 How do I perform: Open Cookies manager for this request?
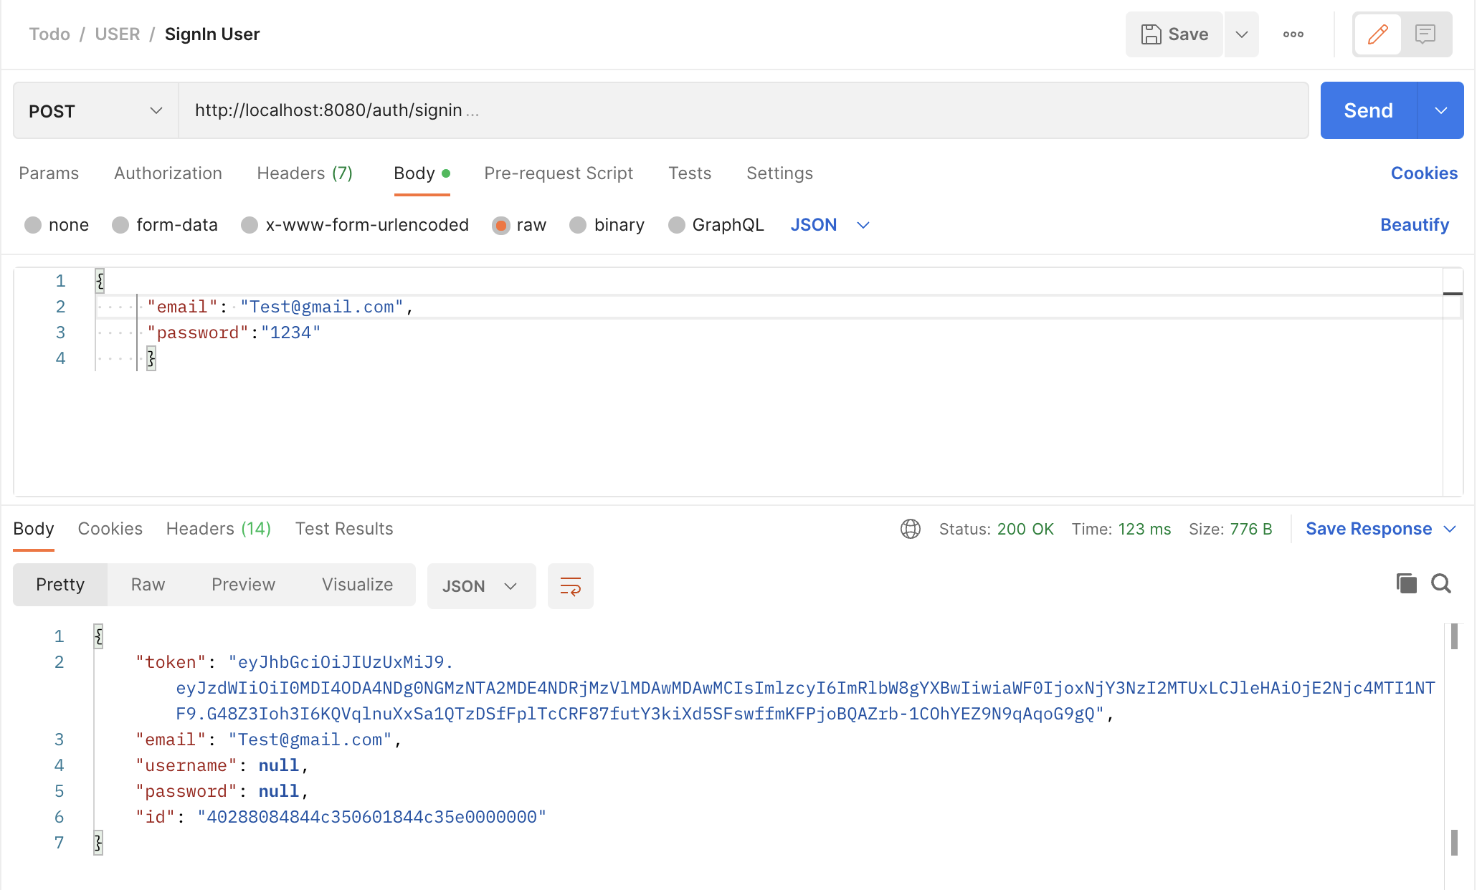pos(1424,173)
